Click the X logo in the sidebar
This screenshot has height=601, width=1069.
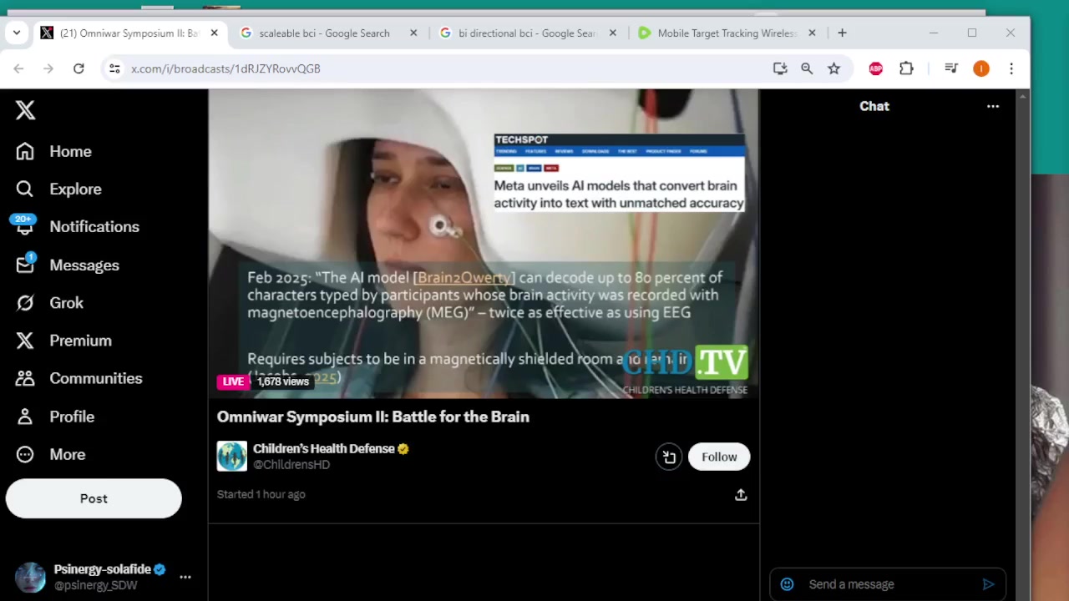coord(25,110)
